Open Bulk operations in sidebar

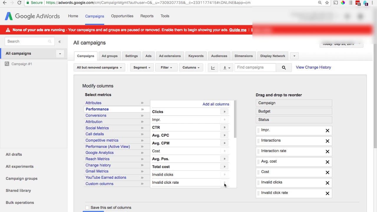click(20, 203)
